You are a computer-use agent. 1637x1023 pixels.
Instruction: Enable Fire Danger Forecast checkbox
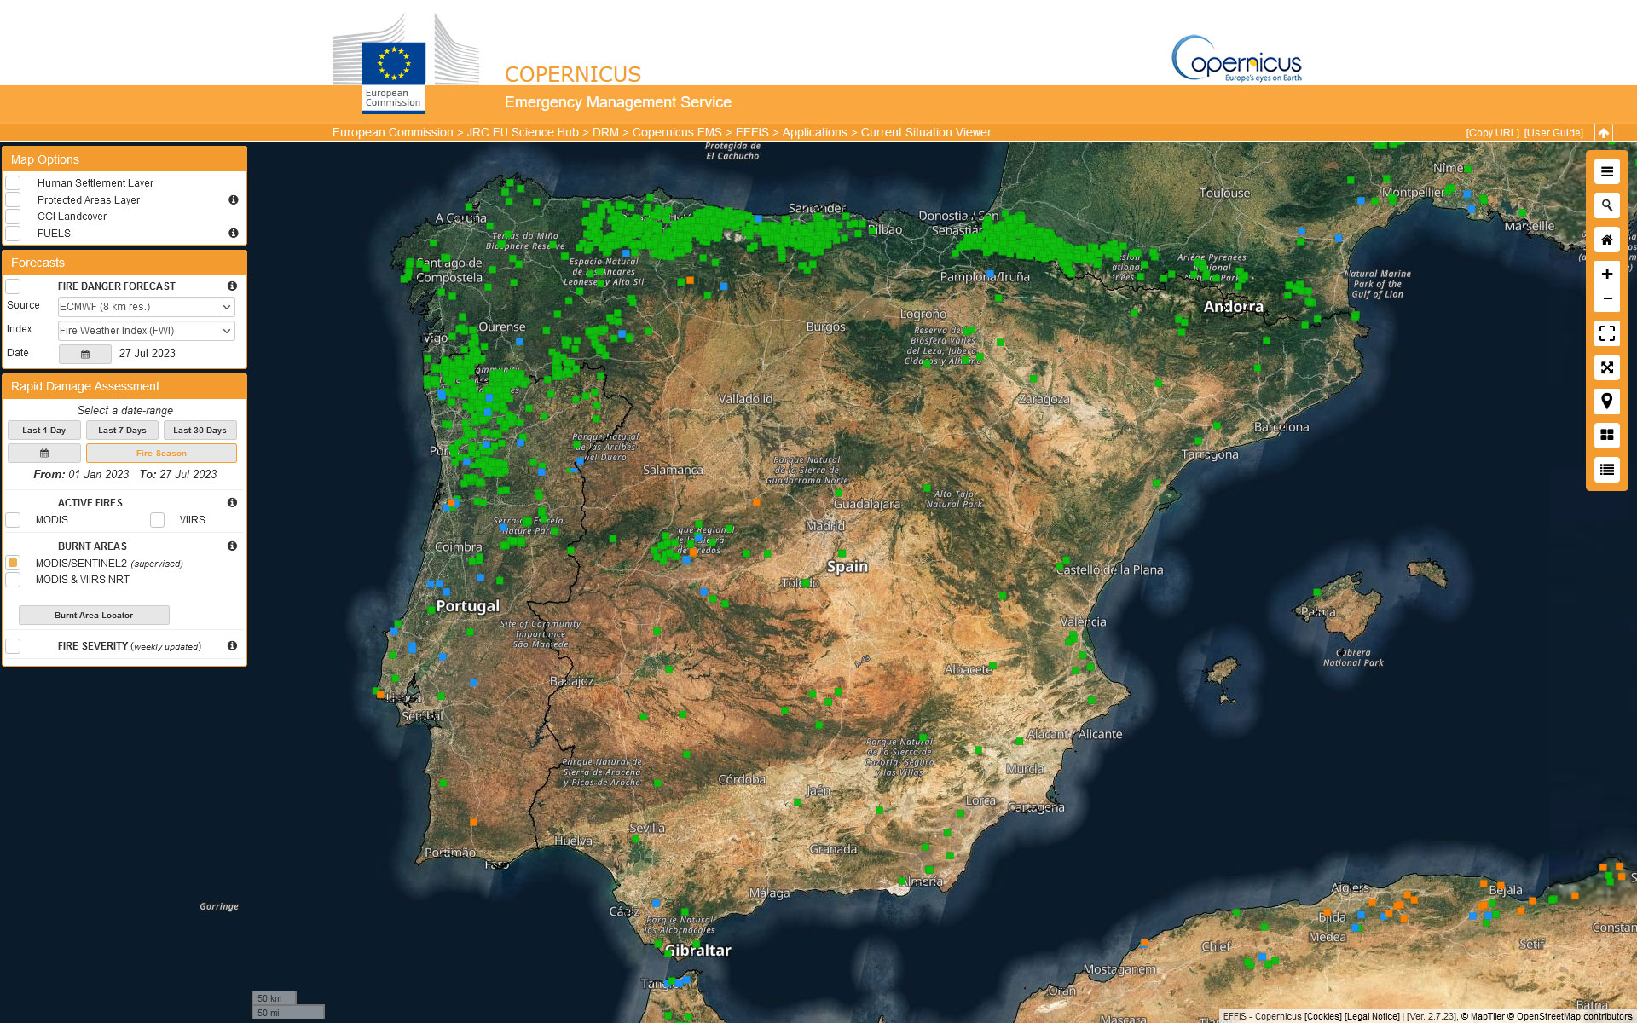pos(13,286)
